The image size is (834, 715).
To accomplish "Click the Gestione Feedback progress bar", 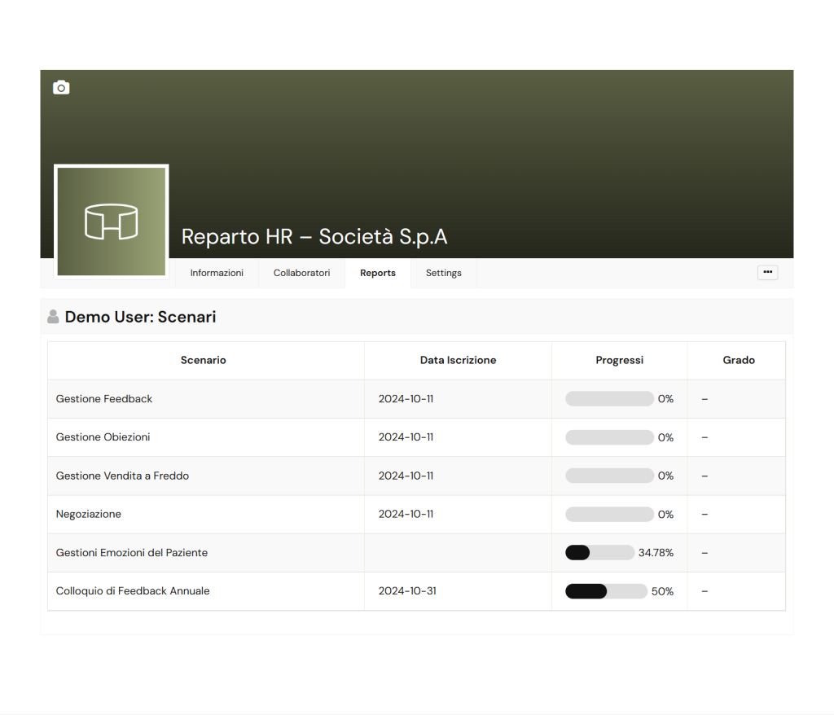I will tap(609, 398).
